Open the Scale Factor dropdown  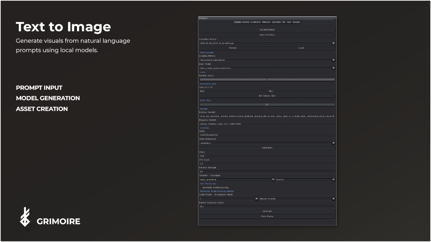point(229,199)
